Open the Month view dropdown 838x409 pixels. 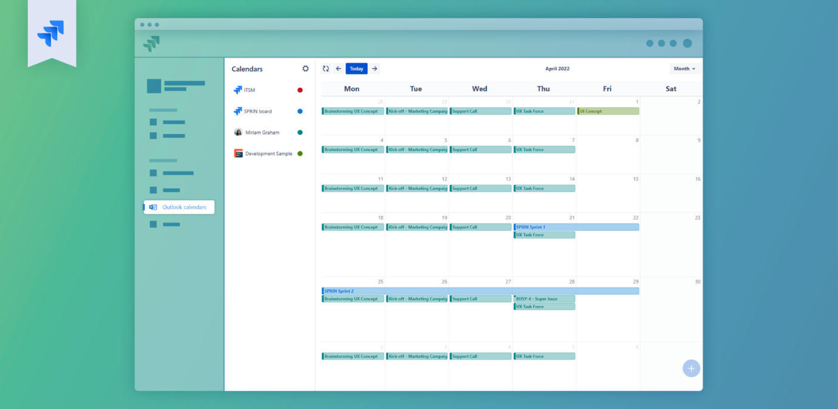pyautogui.click(x=684, y=68)
